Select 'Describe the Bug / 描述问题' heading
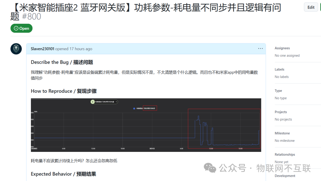This screenshot has width=321, height=181. (62, 62)
